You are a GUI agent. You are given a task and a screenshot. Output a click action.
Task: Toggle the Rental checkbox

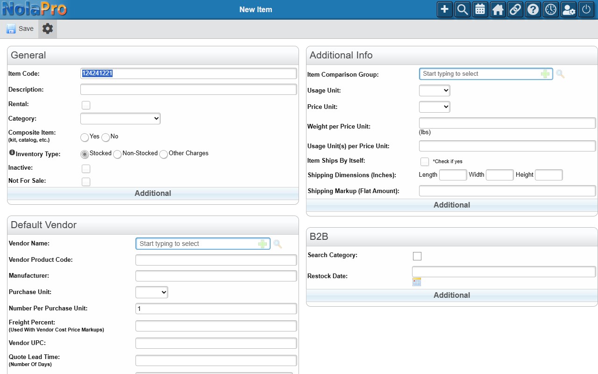click(x=86, y=105)
